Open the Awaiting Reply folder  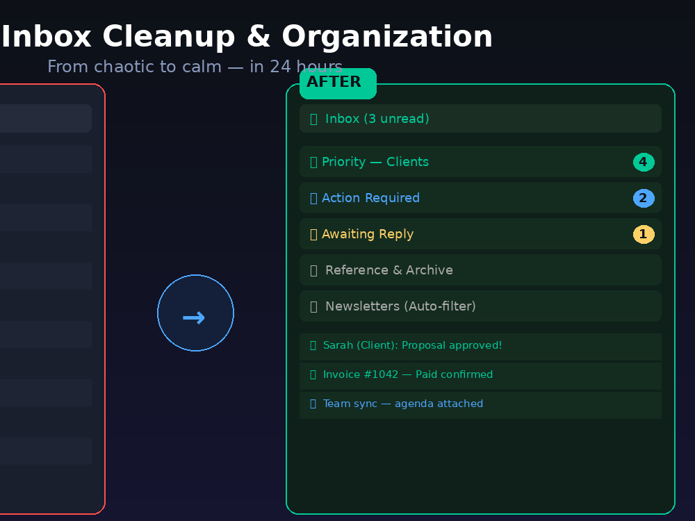(480, 234)
